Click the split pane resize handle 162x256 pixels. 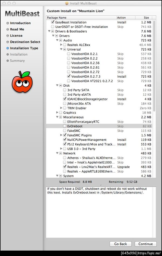coord(101,185)
